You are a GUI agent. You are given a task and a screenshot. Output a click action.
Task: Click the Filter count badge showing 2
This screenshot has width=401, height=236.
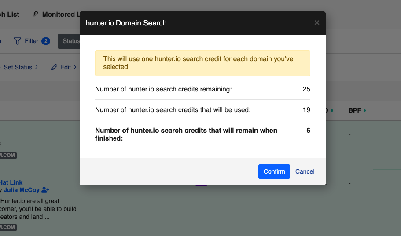pyautogui.click(x=46, y=41)
